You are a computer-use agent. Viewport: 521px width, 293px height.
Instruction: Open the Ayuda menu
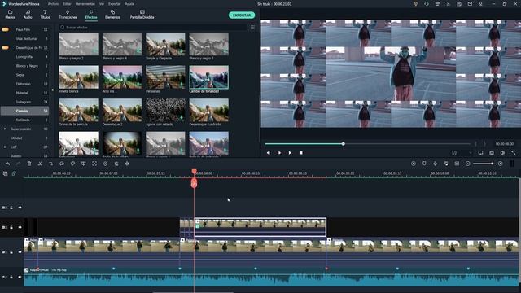coord(129,4)
